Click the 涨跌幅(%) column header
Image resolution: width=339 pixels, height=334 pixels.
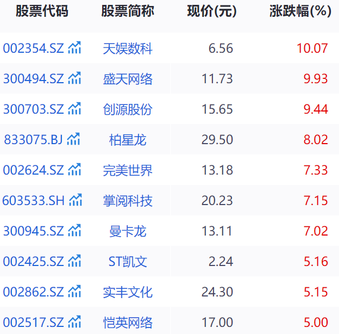point(300,11)
